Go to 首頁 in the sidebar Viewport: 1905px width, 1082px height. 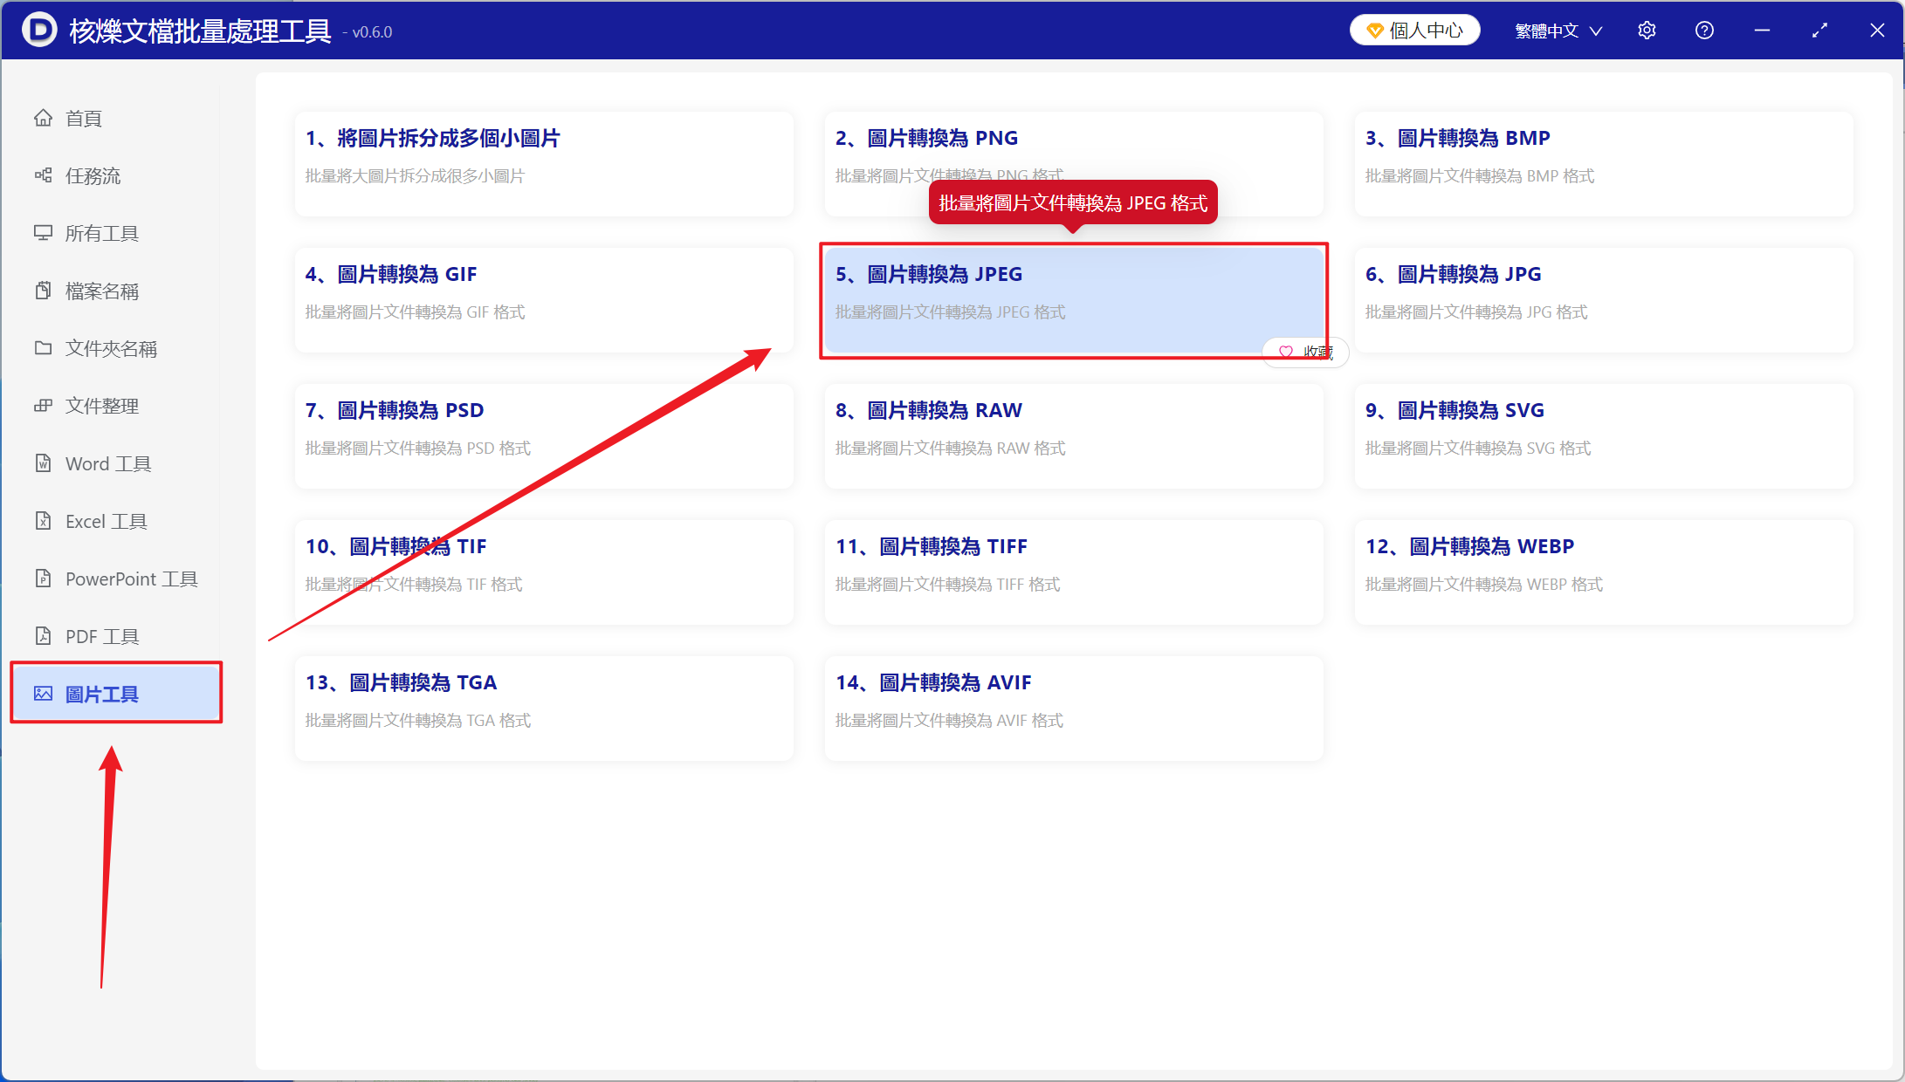tap(117, 118)
